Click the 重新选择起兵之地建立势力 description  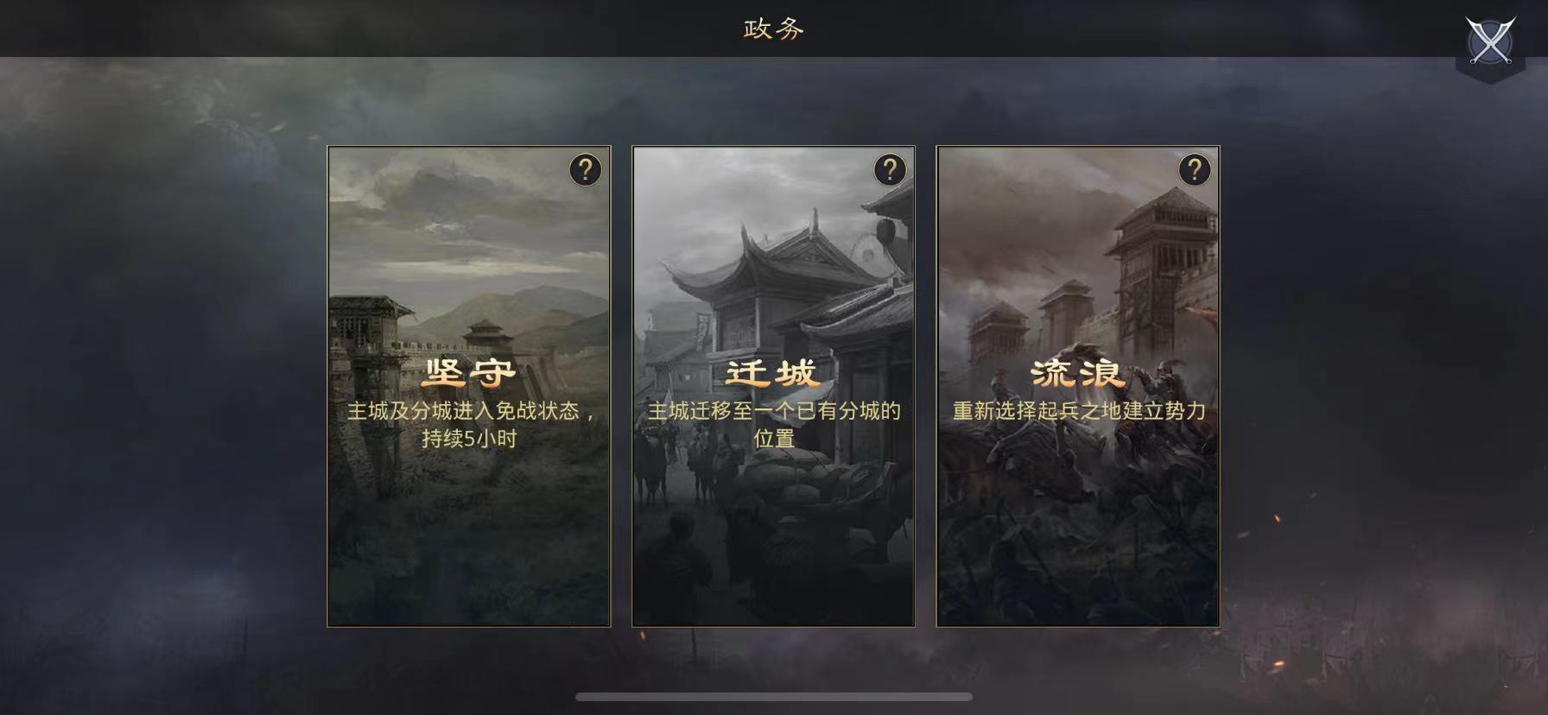tap(1079, 411)
